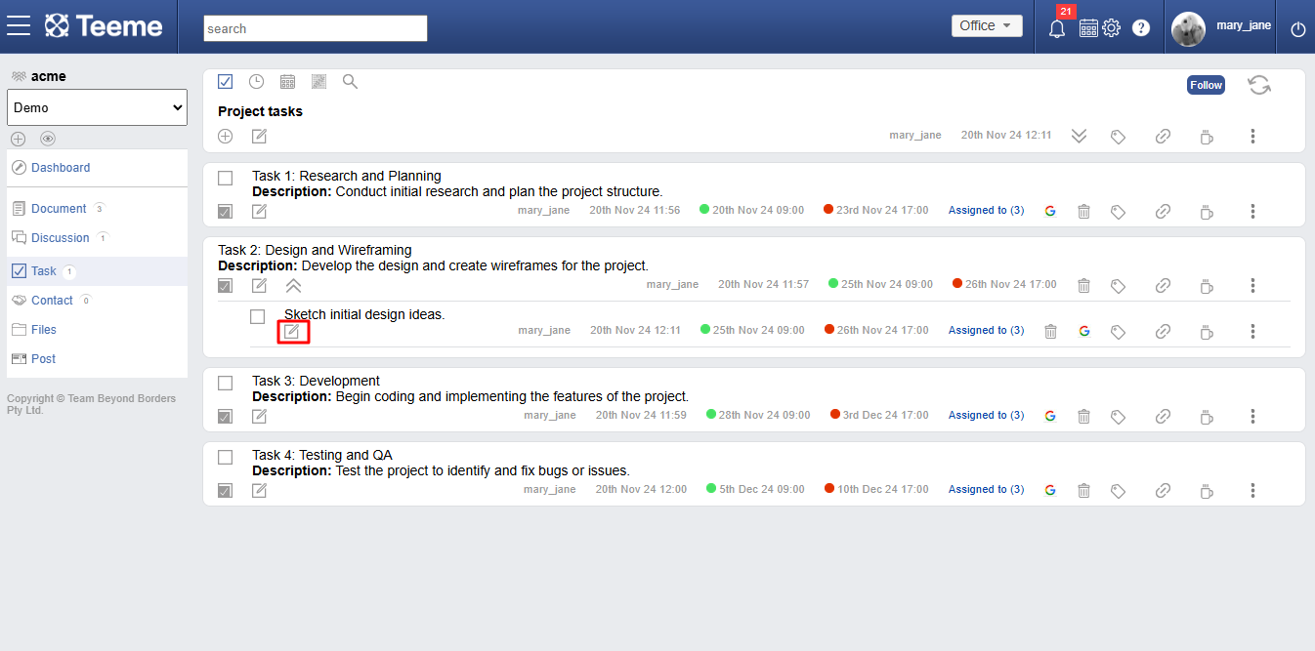Click the Google icon on Task 1 row
Image resolution: width=1315 pixels, height=651 pixels.
[x=1050, y=211]
